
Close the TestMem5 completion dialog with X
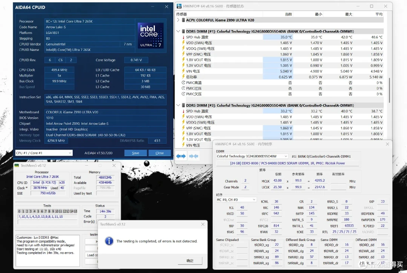203,224
